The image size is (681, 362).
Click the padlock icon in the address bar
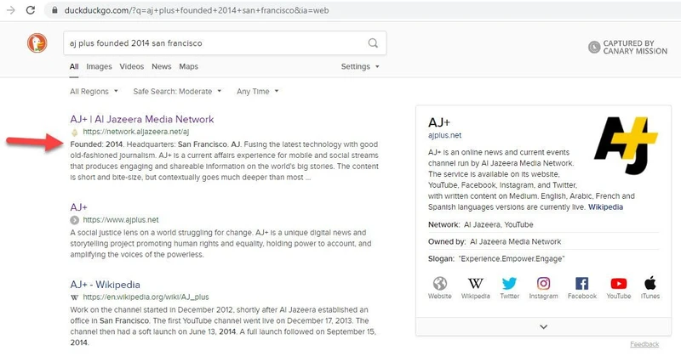click(x=54, y=10)
